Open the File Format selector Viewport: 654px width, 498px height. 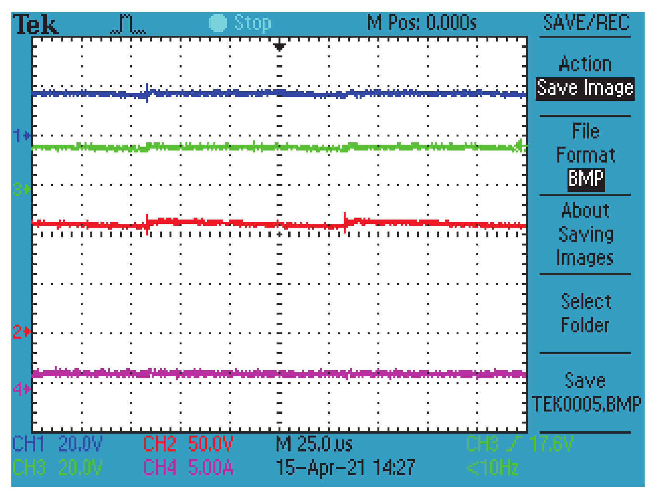coord(586,144)
